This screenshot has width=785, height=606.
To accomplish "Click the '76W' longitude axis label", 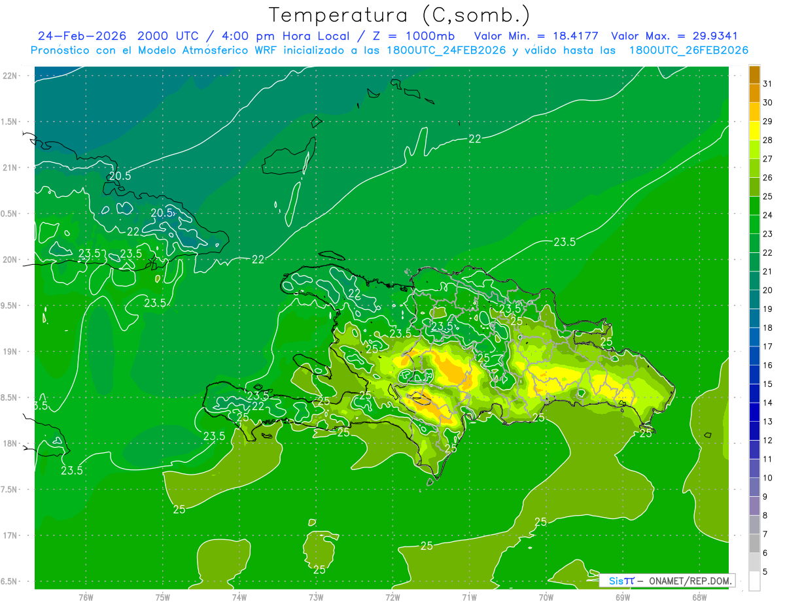I will coord(86,597).
